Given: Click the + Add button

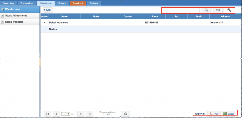Looking at the screenshot, I should pos(47,10).
